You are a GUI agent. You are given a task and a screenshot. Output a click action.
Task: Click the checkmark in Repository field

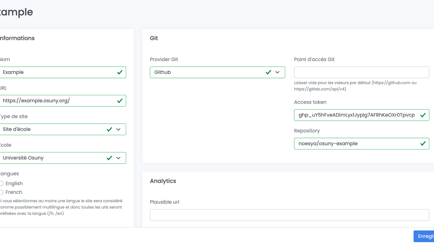[x=423, y=144]
